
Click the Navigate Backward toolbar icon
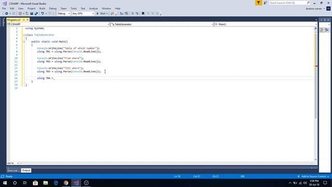tap(7, 14)
